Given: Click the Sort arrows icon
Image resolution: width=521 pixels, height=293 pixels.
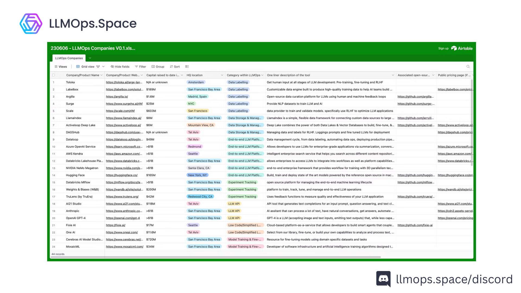Looking at the screenshot, I should (171, 67).
